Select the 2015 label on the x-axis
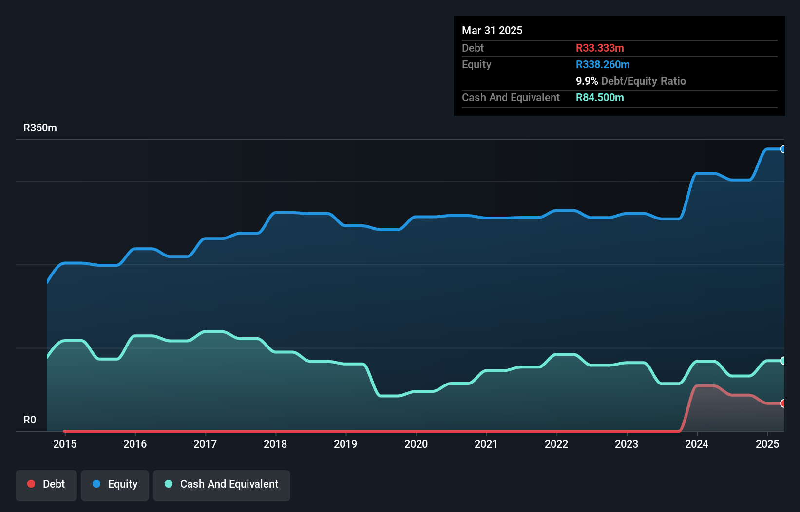This screenshot has height=512, width=800. pyautogui.click(x=65, y=444)
